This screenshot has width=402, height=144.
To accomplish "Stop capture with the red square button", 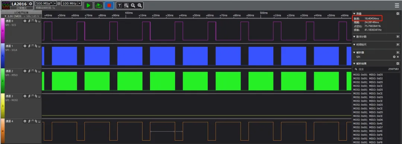I will click(x=109, y=5).
